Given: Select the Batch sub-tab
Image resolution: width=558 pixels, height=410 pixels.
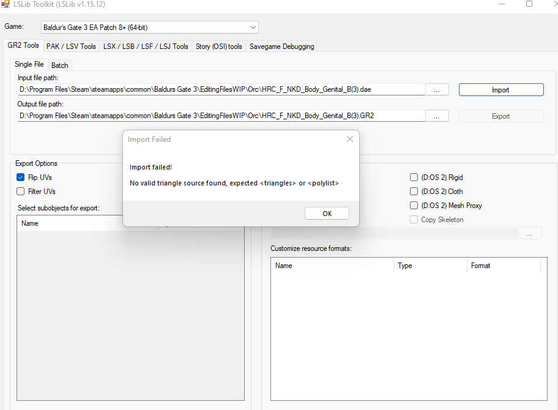Looking at the screenshot, I should coord(60,65).
